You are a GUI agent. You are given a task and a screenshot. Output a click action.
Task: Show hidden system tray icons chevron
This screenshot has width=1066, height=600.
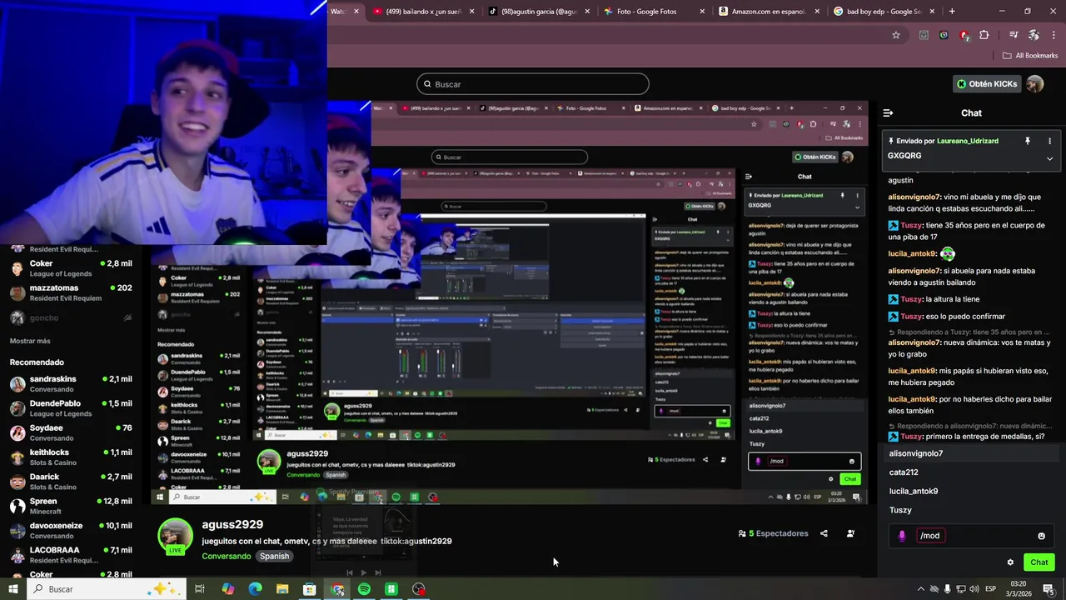pos(920,589)
